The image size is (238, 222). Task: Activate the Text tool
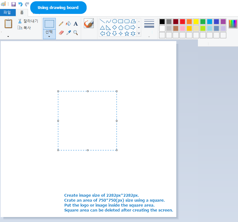[x=76, y=24]
